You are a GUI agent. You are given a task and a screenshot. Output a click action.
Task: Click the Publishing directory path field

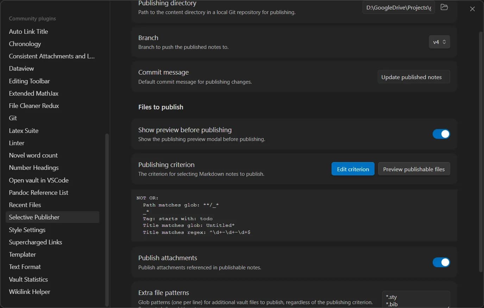(398, 7)
